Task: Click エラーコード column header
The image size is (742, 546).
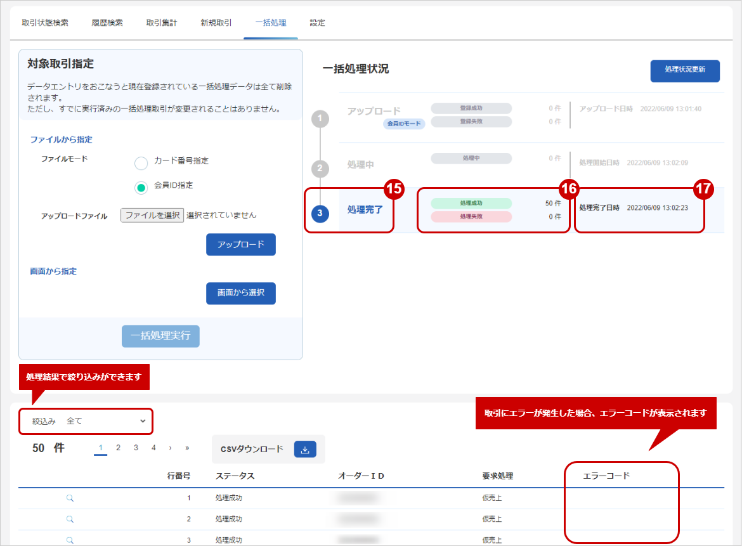Action: (x=606, y=476)
